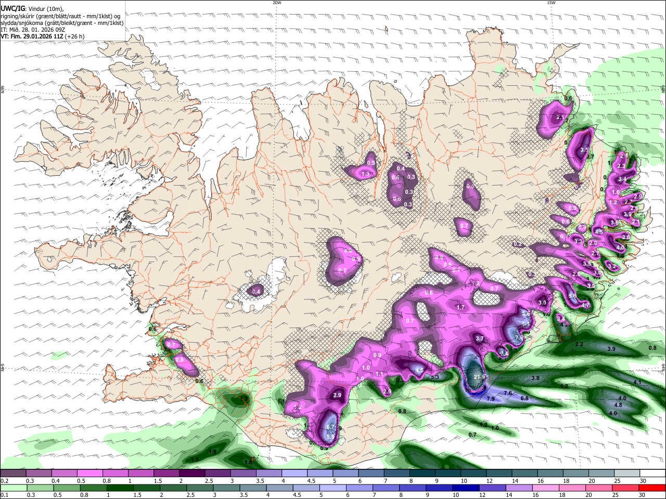Click the 4.1 rain value offshore

(637, 382)
